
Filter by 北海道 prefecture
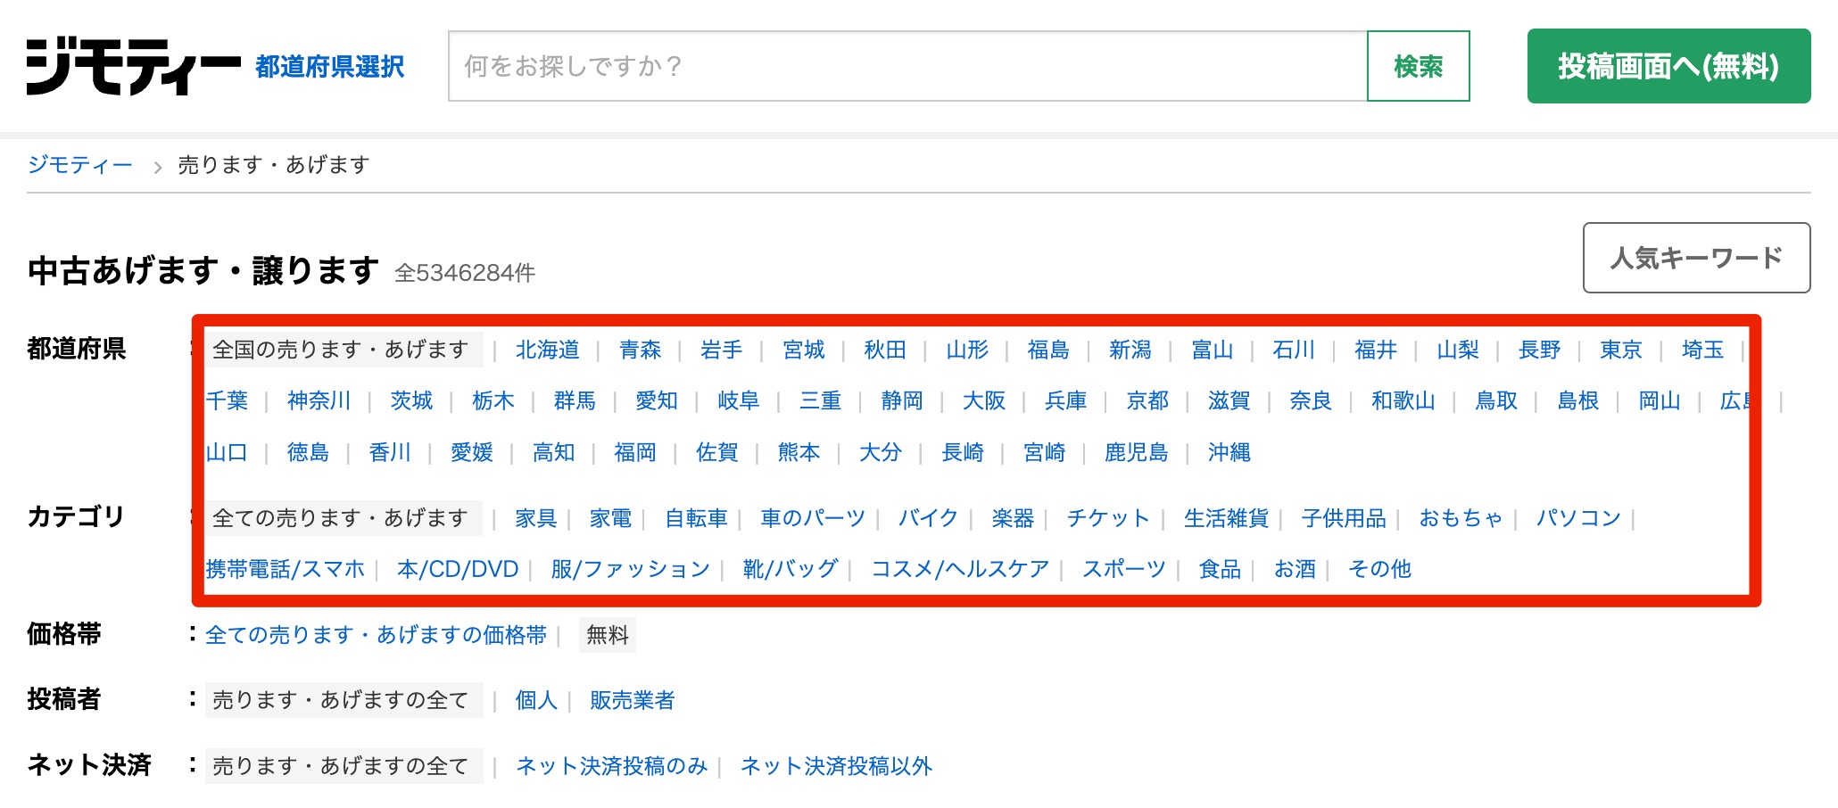click(548, 350)
